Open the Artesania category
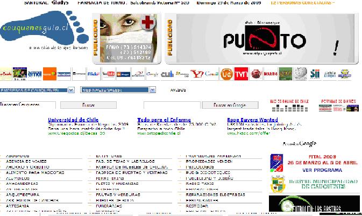The width and height of the screenshot is (362, 216). [x=18, y=206]
